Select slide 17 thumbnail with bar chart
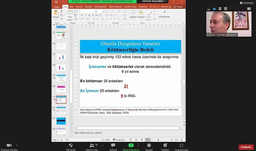The height and width of the screenshot is (151, 256). tap(61, 57)
